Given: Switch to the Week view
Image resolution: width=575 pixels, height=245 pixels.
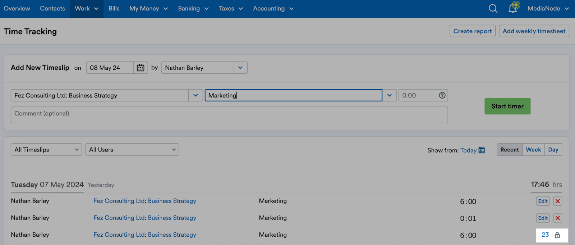Looking at the screenshot, I should [533, 150].
